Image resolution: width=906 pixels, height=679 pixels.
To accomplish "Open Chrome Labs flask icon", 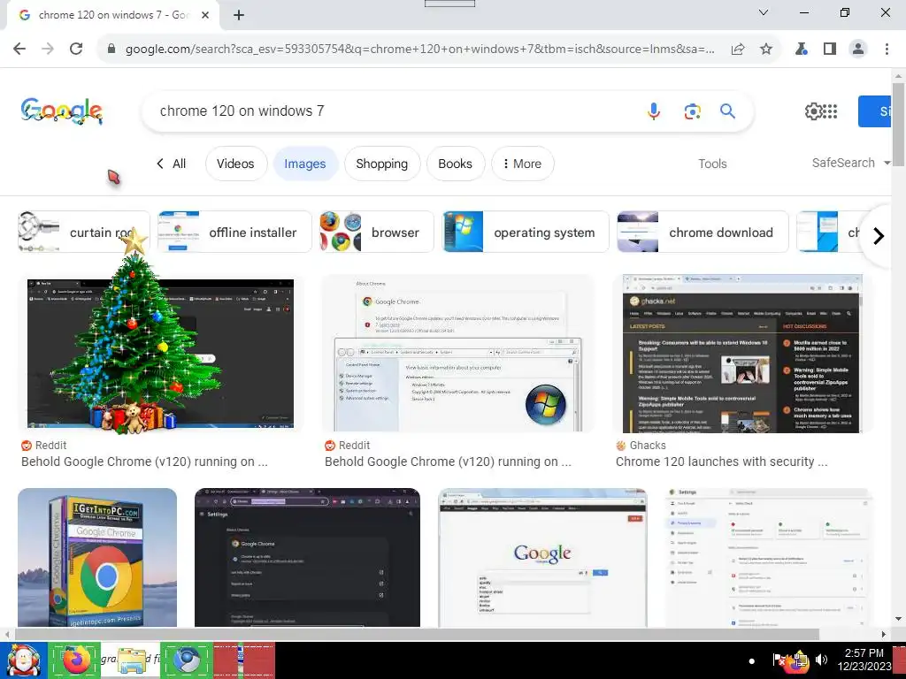I will tap(802, 50).
